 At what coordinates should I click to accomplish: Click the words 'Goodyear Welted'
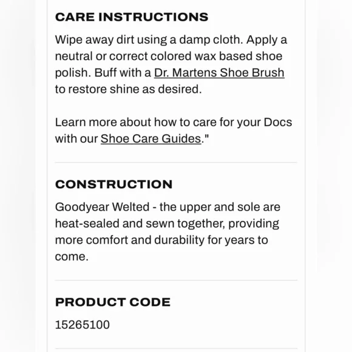tap(102, 207)
